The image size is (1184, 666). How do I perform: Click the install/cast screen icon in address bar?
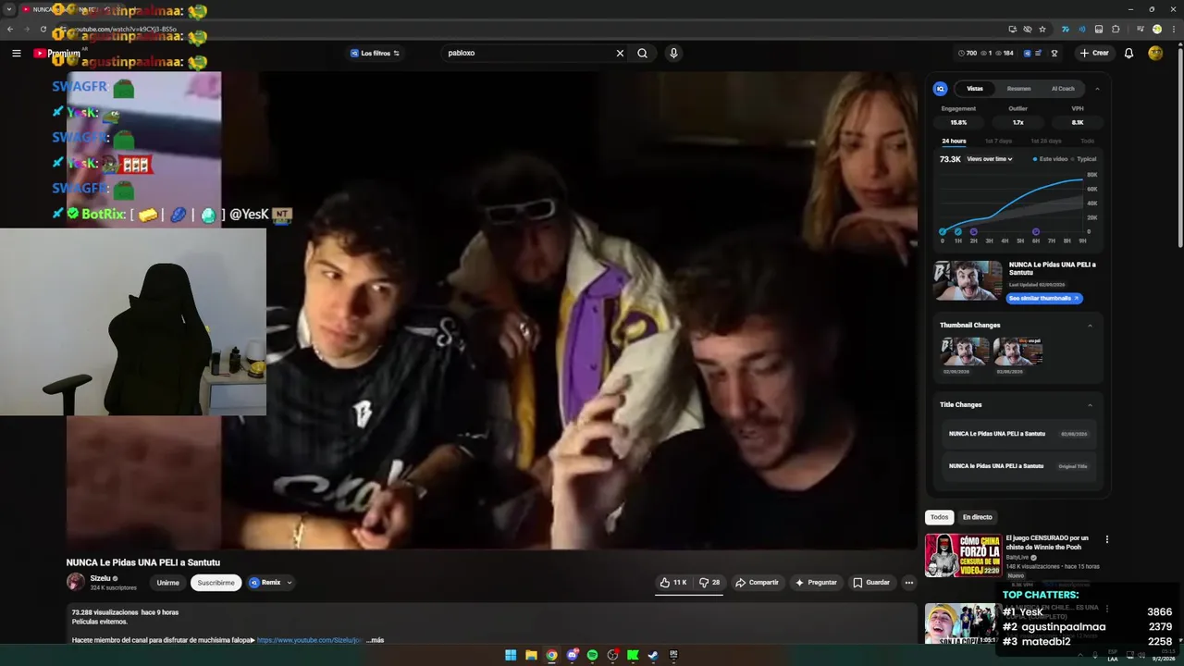coord(1013,29)
